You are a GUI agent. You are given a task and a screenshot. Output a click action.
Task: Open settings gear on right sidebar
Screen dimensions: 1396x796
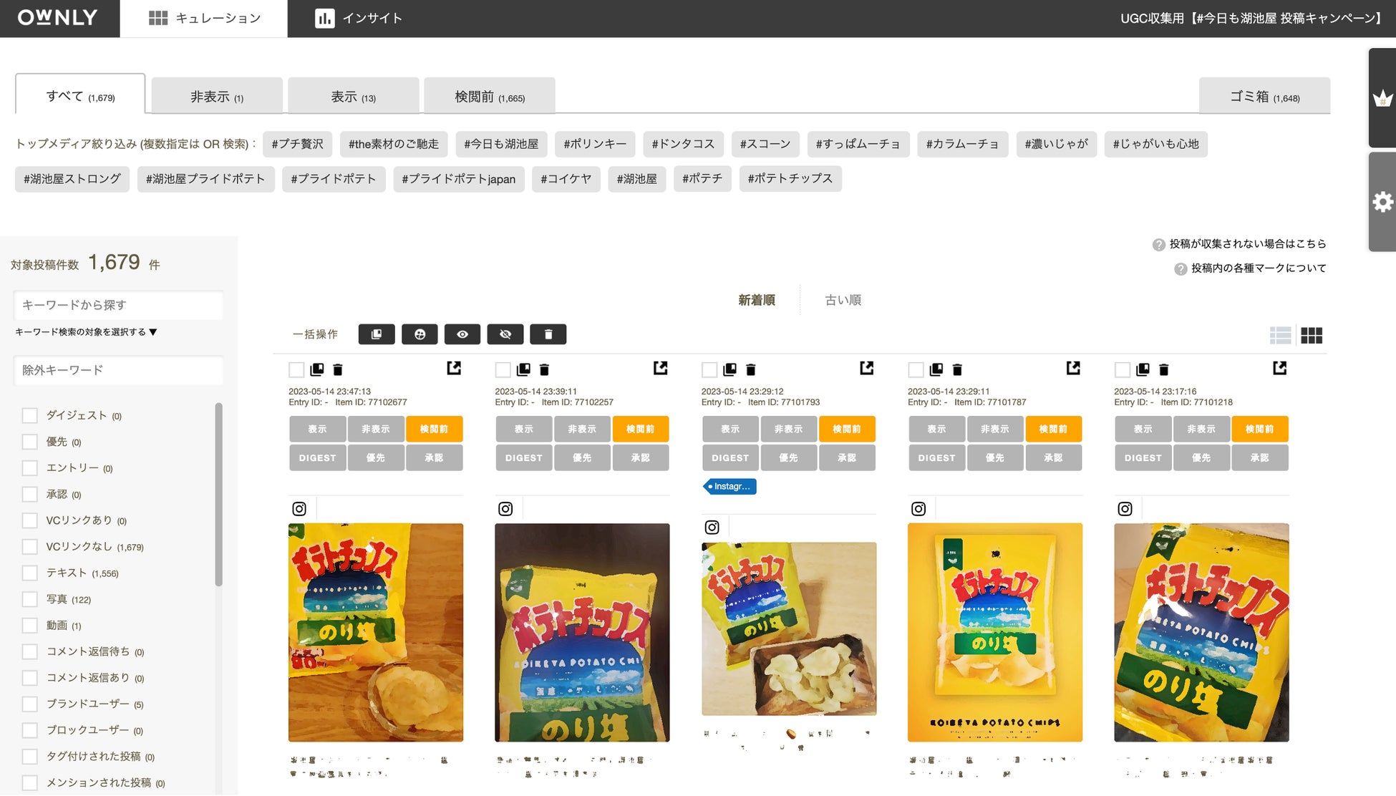[1382, 202]
